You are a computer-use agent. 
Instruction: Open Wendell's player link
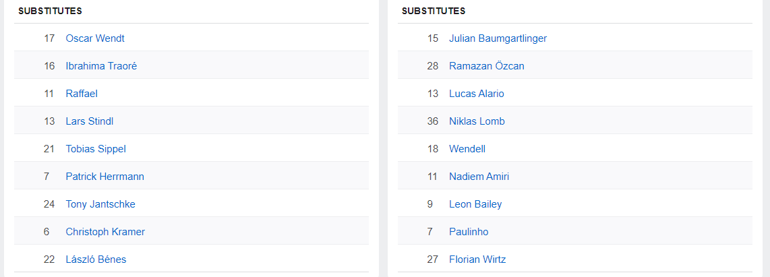467,149
